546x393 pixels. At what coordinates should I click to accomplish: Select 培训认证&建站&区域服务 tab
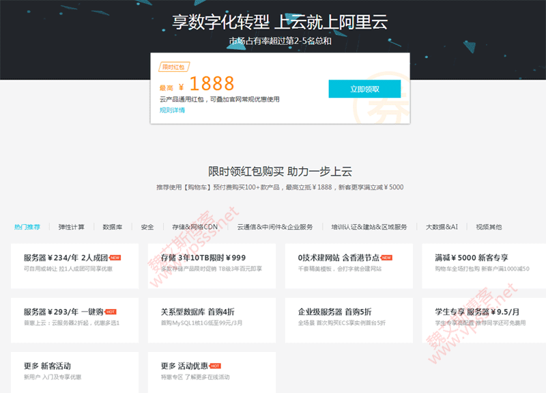(369, 227)
